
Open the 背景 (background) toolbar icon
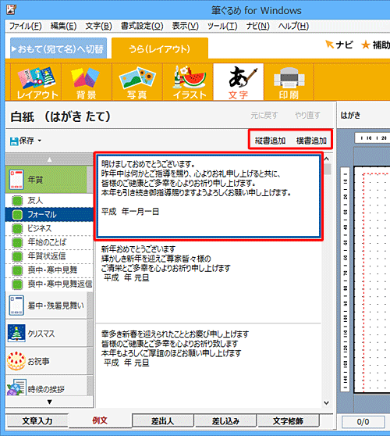click(87, 82)
